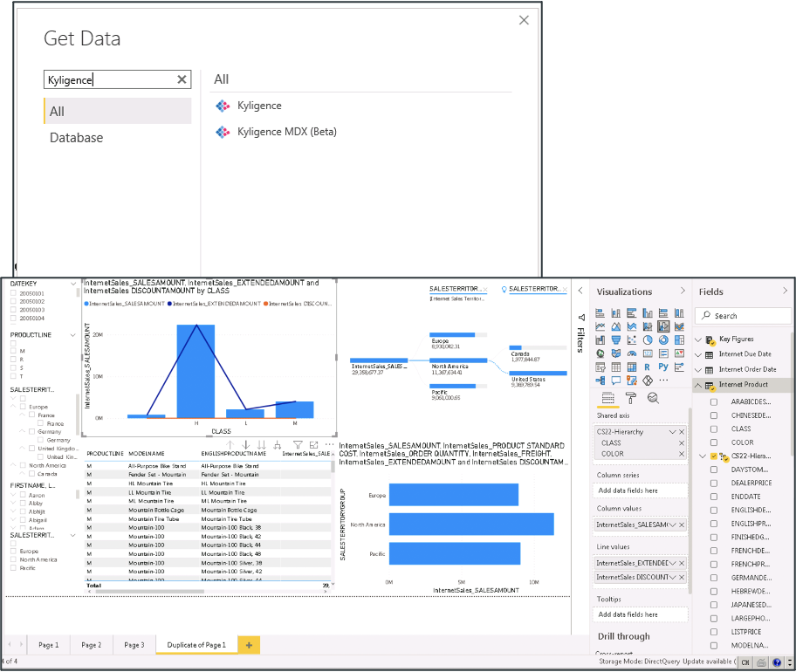The image size is (796, 672).
Task: Select the card visual with 123
Action: (648, 353)
